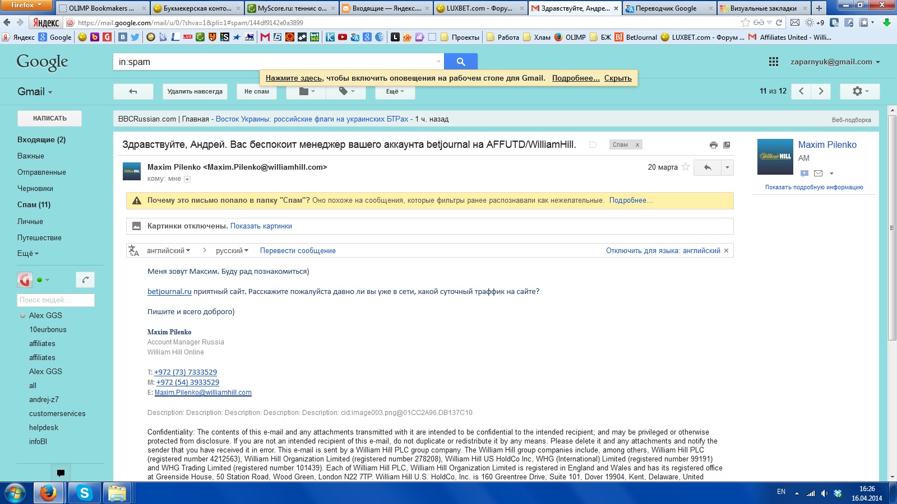897x504 pixels.
Task: Switch to LUXBET.com forum tab
Action: (480, 8)
